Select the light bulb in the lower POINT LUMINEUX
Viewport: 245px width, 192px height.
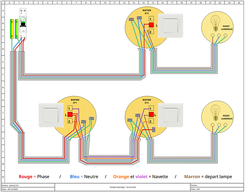[x=215, y=113]
